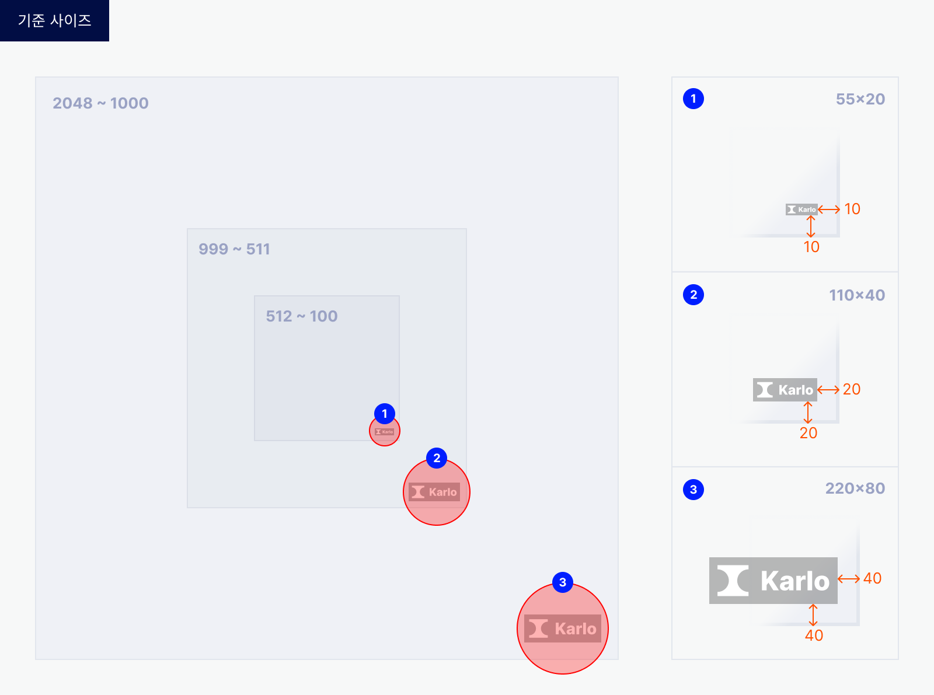Viewport: 934px width, 695px height.
Task: Click the Karlo logo in the 220×80 panel
Action: point(773,581)
